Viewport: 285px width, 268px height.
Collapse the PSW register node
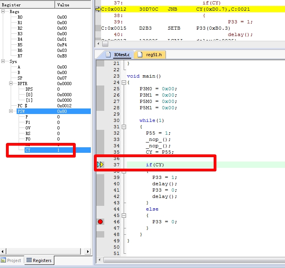coord(11,111)
